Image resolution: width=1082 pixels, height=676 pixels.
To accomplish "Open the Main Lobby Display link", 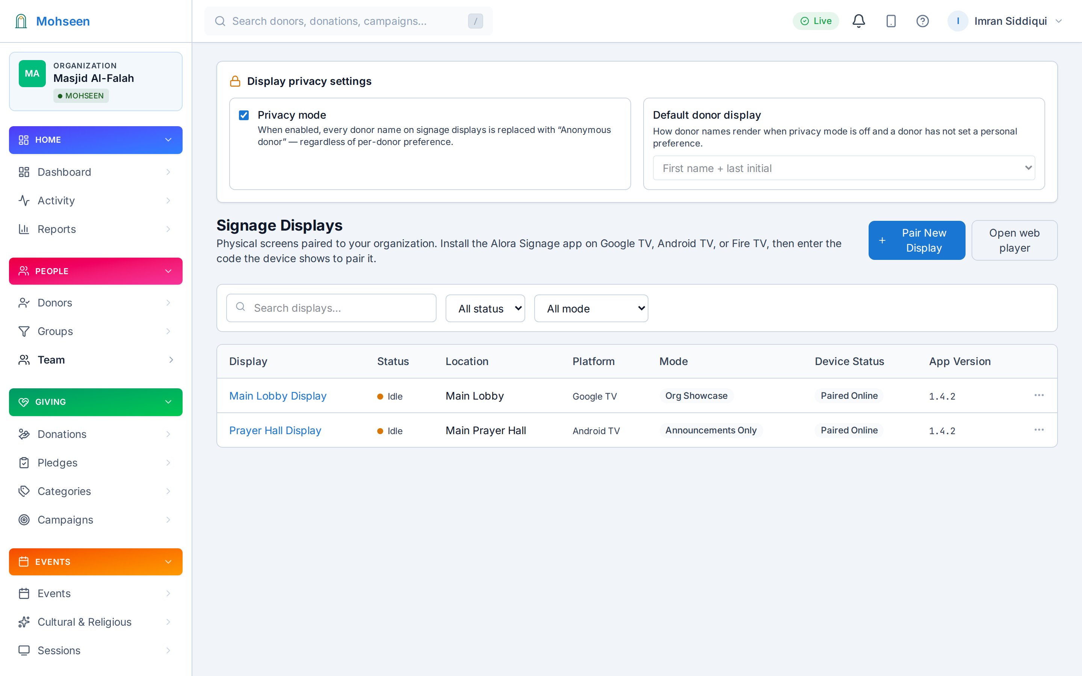I will (278, 396).
